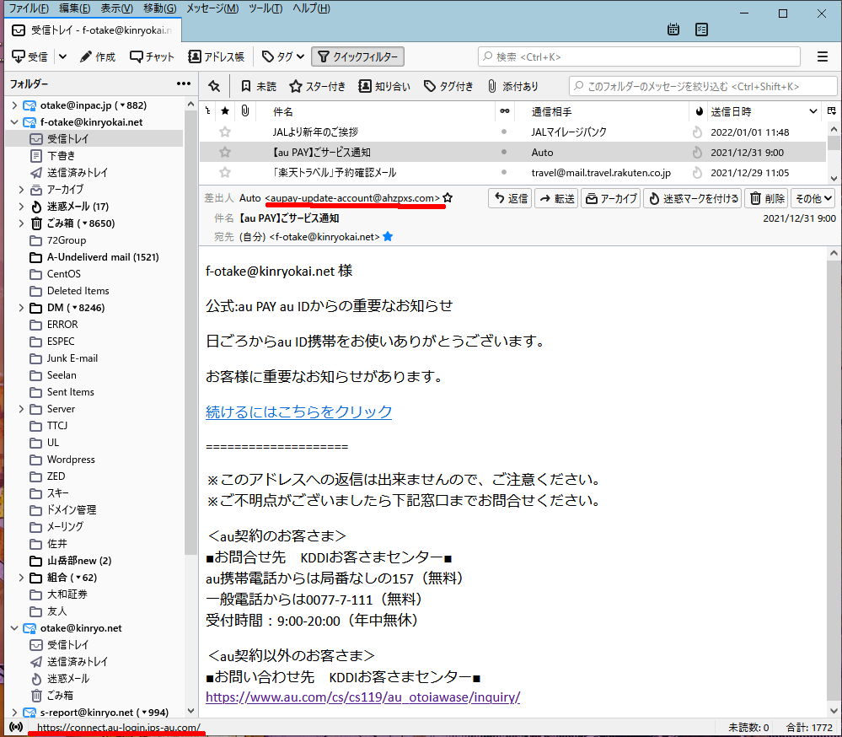The width and height of the screenshot is (842, 737).
Task: Click junk icon on the au PAY message row
Action: [697, 153]
